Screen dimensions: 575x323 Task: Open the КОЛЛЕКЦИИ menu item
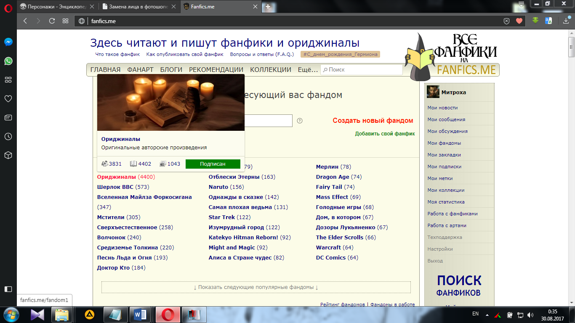point(271,70)
